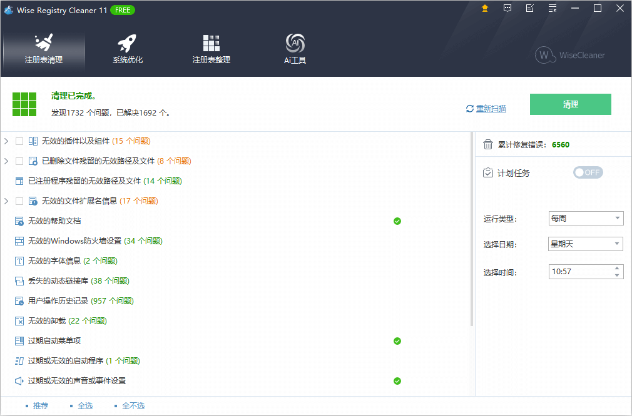Screen dimensions: 632x416
Task: Open the Ai工具 section
Action: 295,49
